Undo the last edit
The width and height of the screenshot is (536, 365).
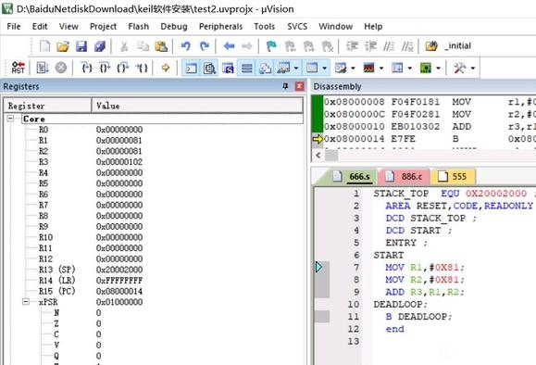(186, 46)
